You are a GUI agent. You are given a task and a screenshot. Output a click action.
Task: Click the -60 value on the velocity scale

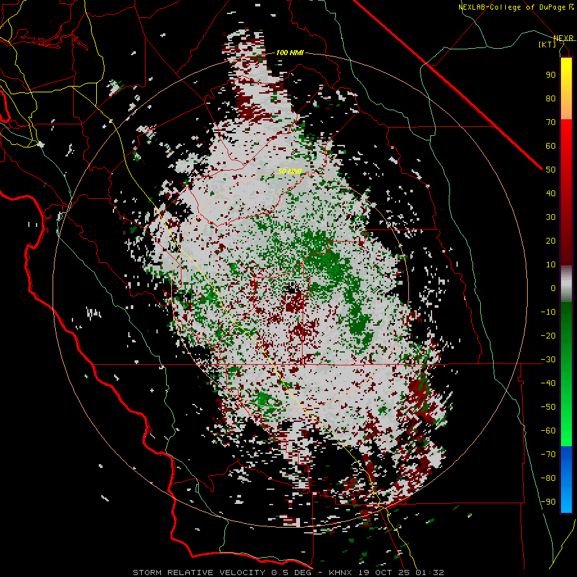[548, 431]
